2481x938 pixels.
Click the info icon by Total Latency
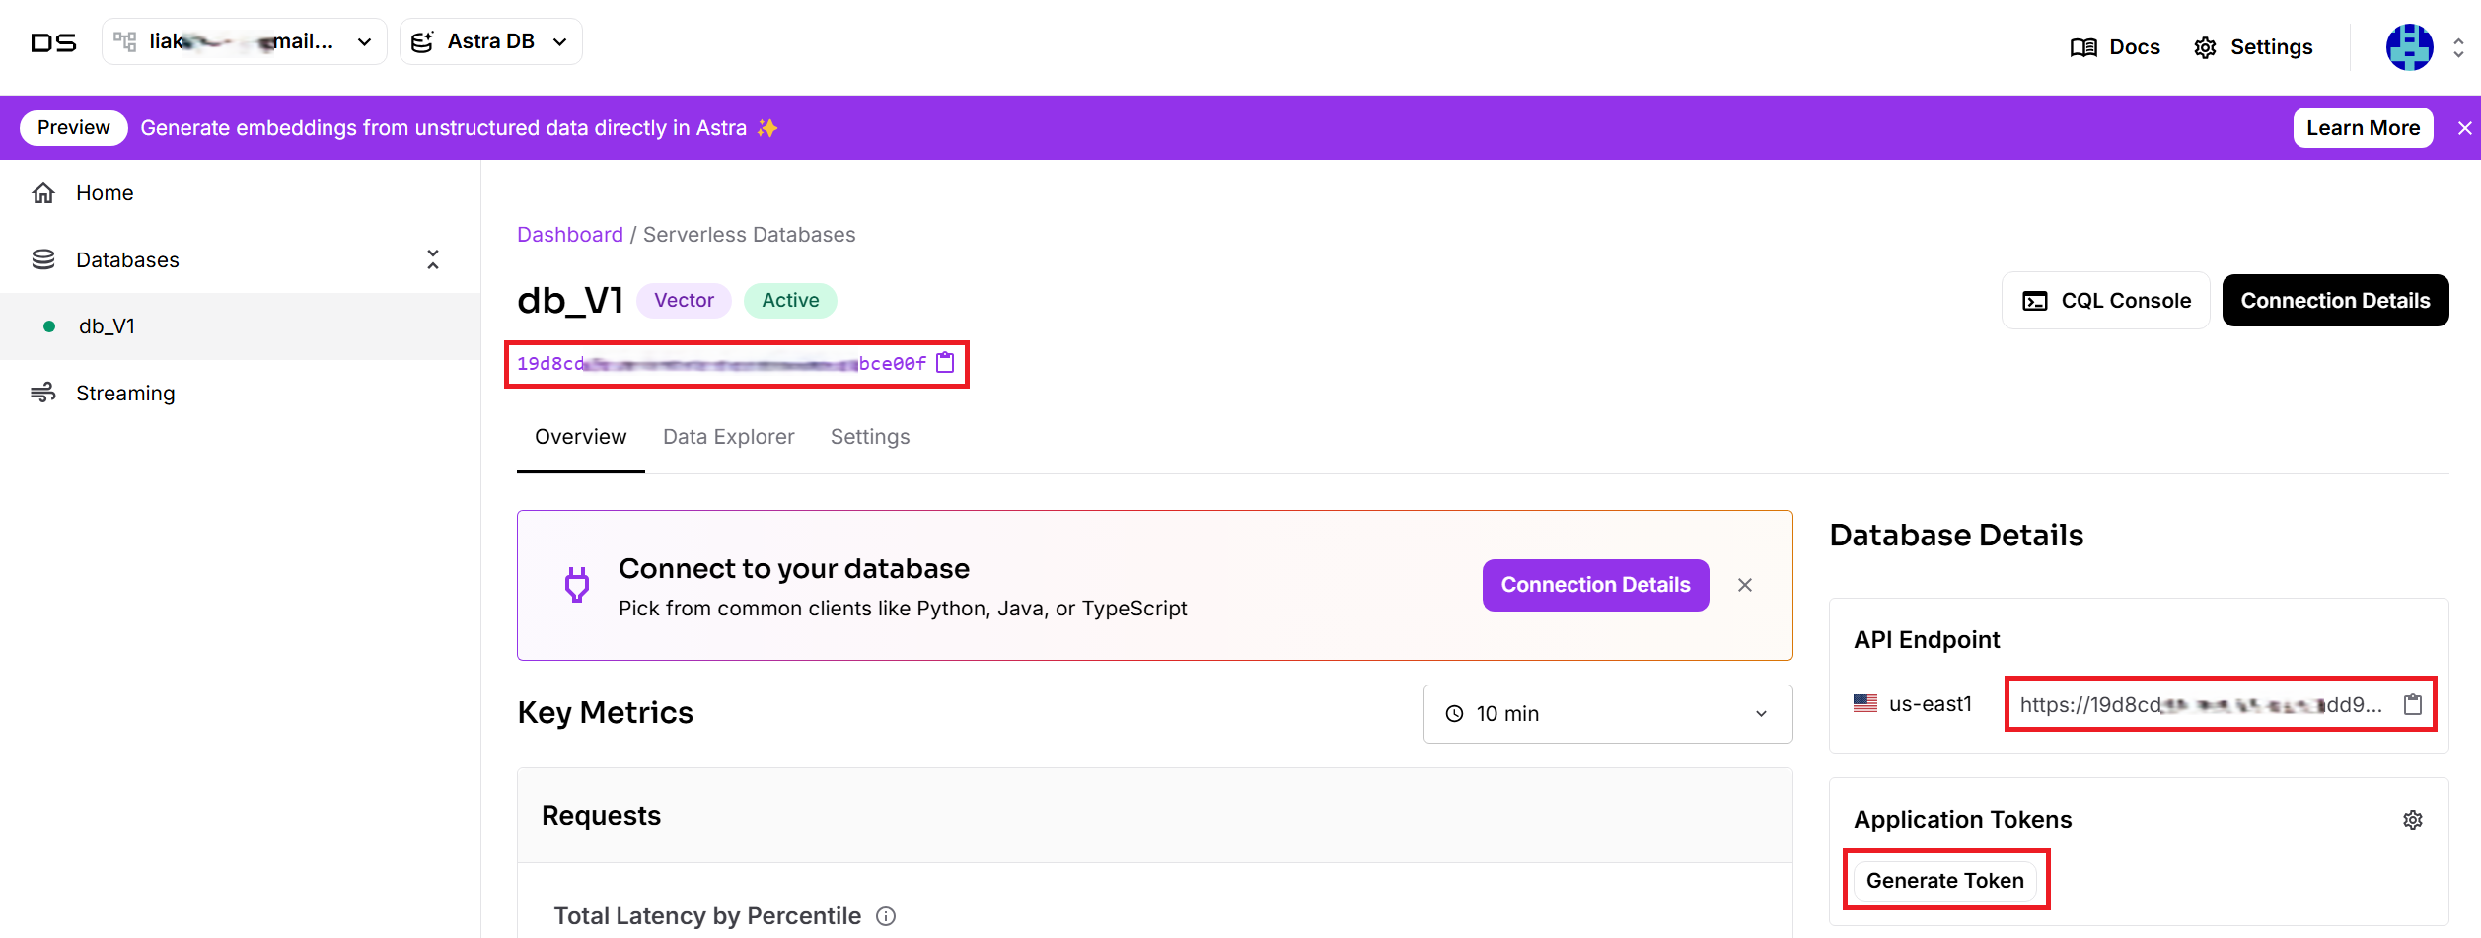click(x=886, y=916)
